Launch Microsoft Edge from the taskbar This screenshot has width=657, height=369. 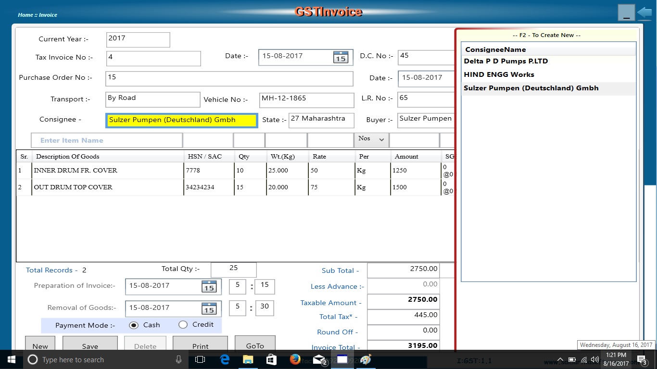pyautogui.click(x=225, y=359)
